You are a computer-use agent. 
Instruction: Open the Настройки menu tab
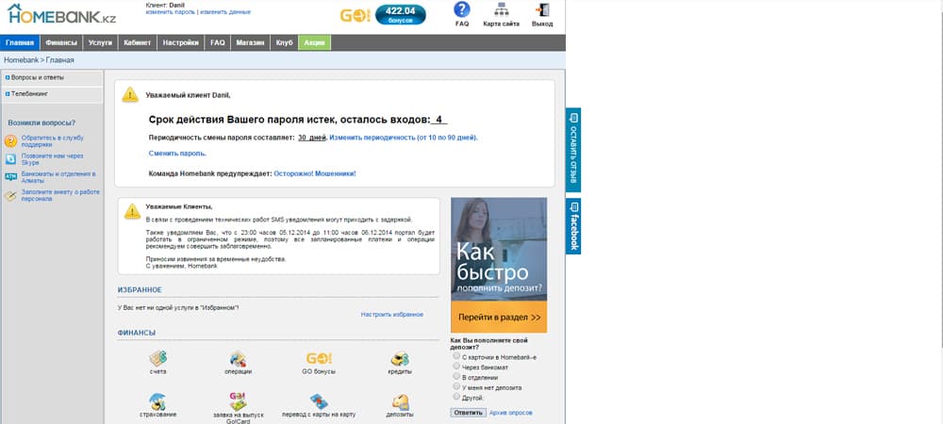(x=180, y=42)
